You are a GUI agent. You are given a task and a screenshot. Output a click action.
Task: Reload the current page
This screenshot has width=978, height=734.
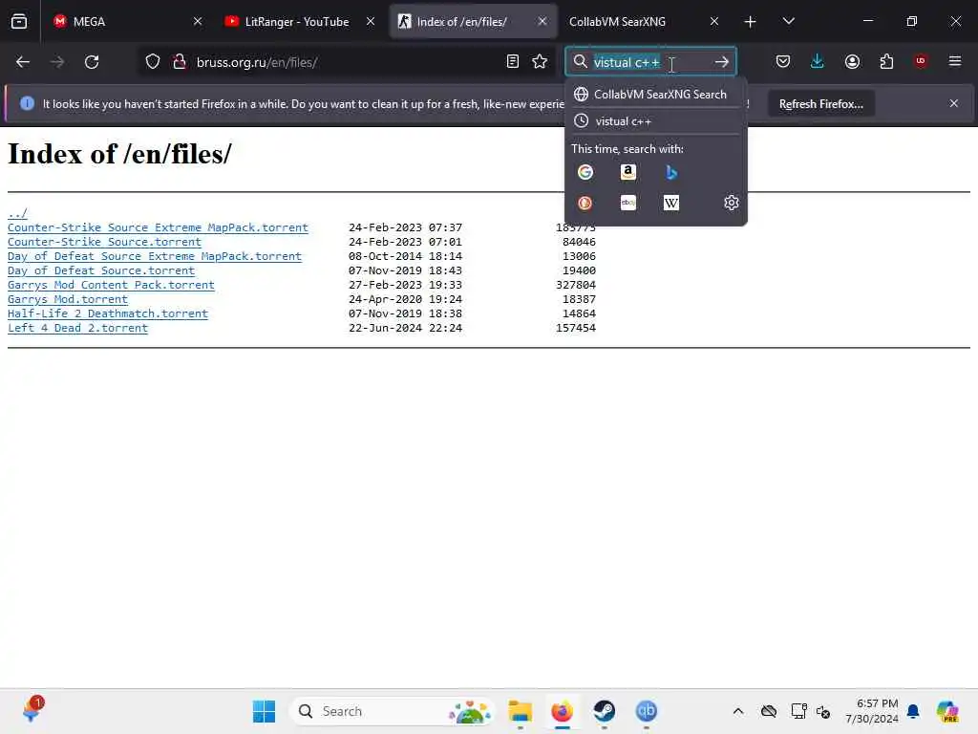click(92, 62)
